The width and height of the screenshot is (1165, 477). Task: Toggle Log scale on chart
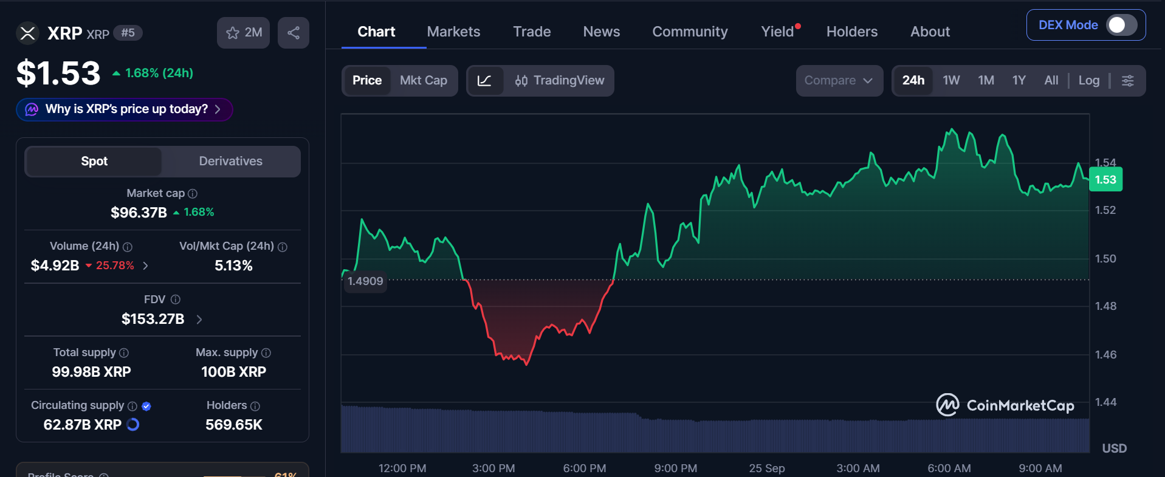coord(1089,81)
